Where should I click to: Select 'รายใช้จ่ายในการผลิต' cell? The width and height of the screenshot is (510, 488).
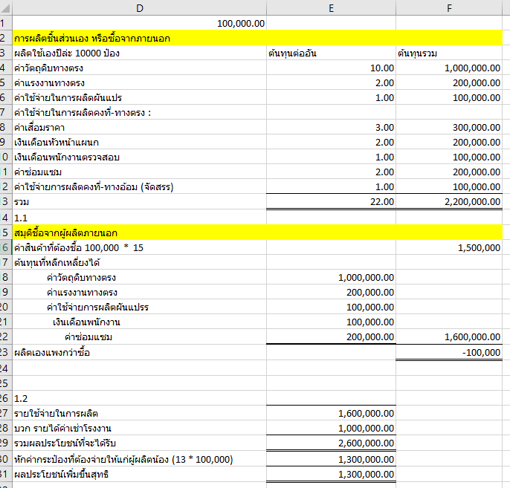point(139,413)
